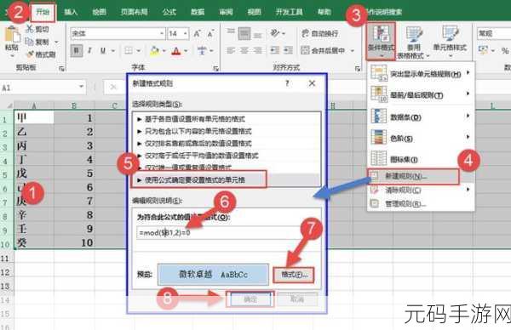Open the number format (常规) dropdown
The width and height of the screenshot is (511, 330).
tap(494, 33)
